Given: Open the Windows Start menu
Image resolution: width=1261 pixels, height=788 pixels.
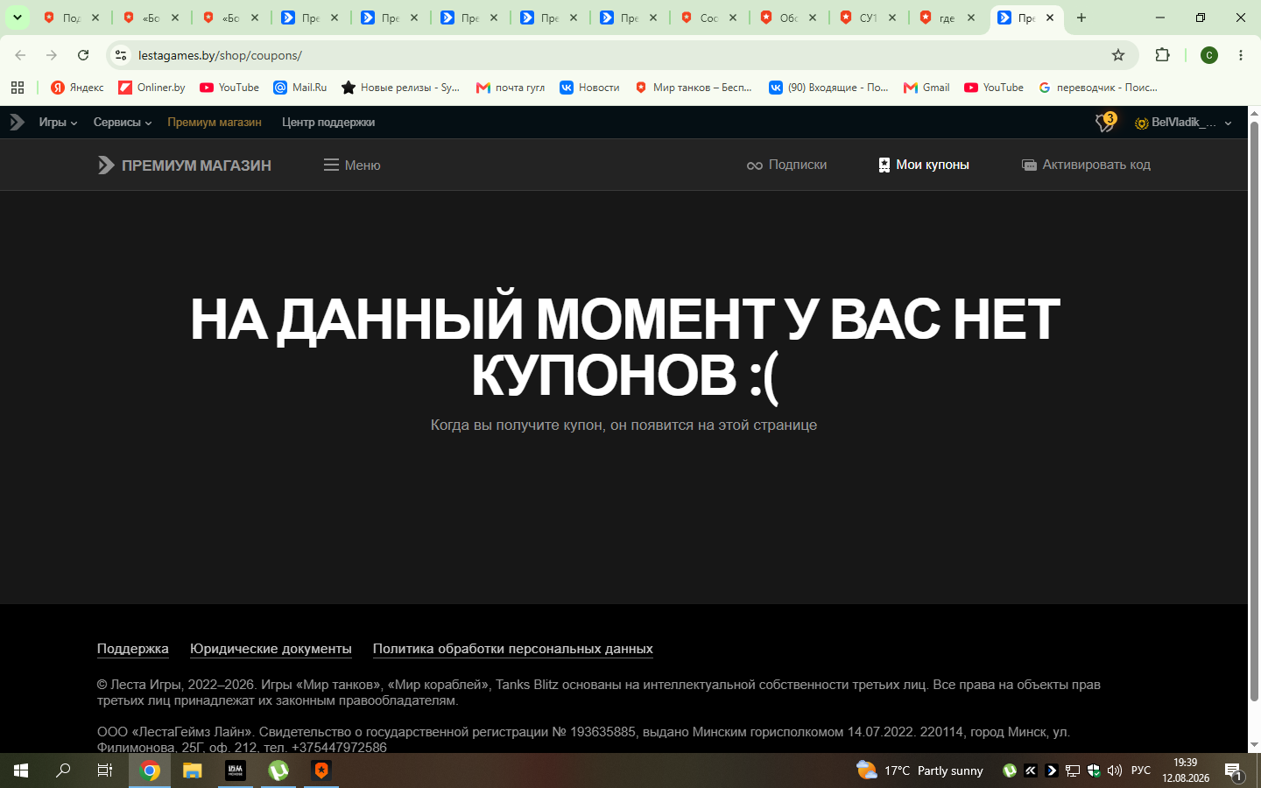Looking at the screenshot, I should pyautogui.click(x=21, y=770).
